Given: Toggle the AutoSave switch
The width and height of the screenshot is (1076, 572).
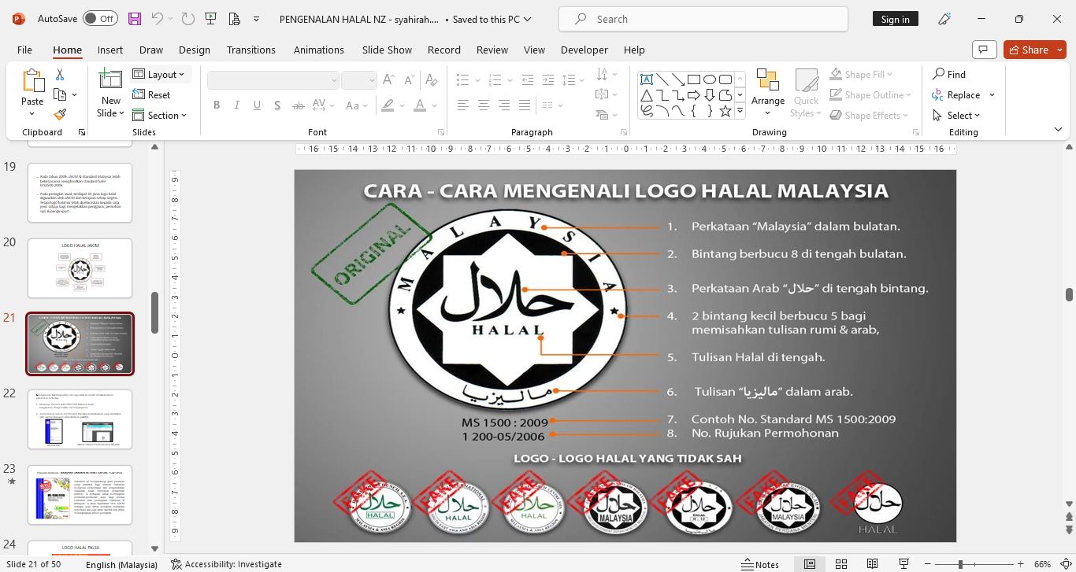Looking at the screenshot, I should [x=100, y=19].
